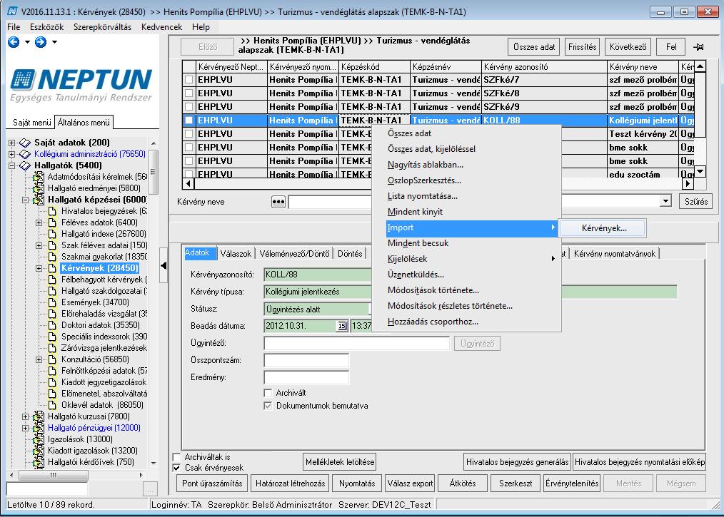The image size is (724, 517).
Task: Click the Hivatalos bejegyzések page icon
Action: click(x=52, y=211)
